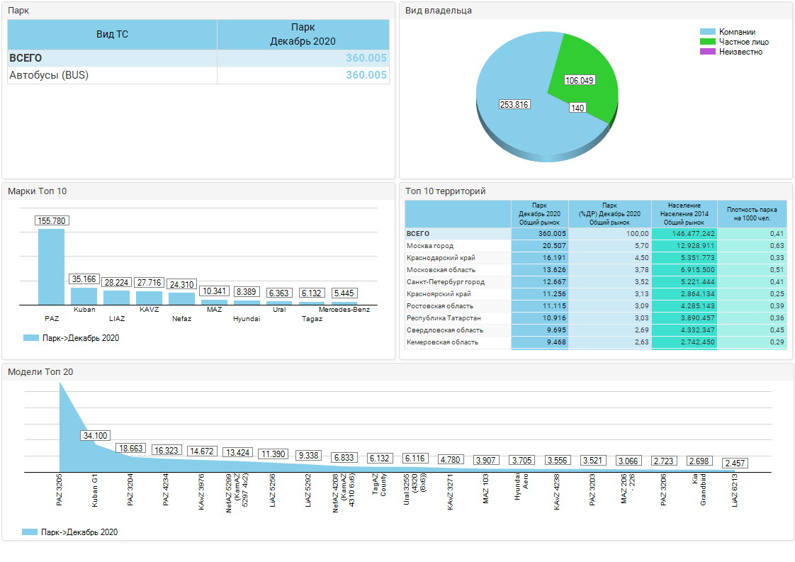Click the Kuban bar value label 35.166

pyautogui.click(x=84, y=280)
